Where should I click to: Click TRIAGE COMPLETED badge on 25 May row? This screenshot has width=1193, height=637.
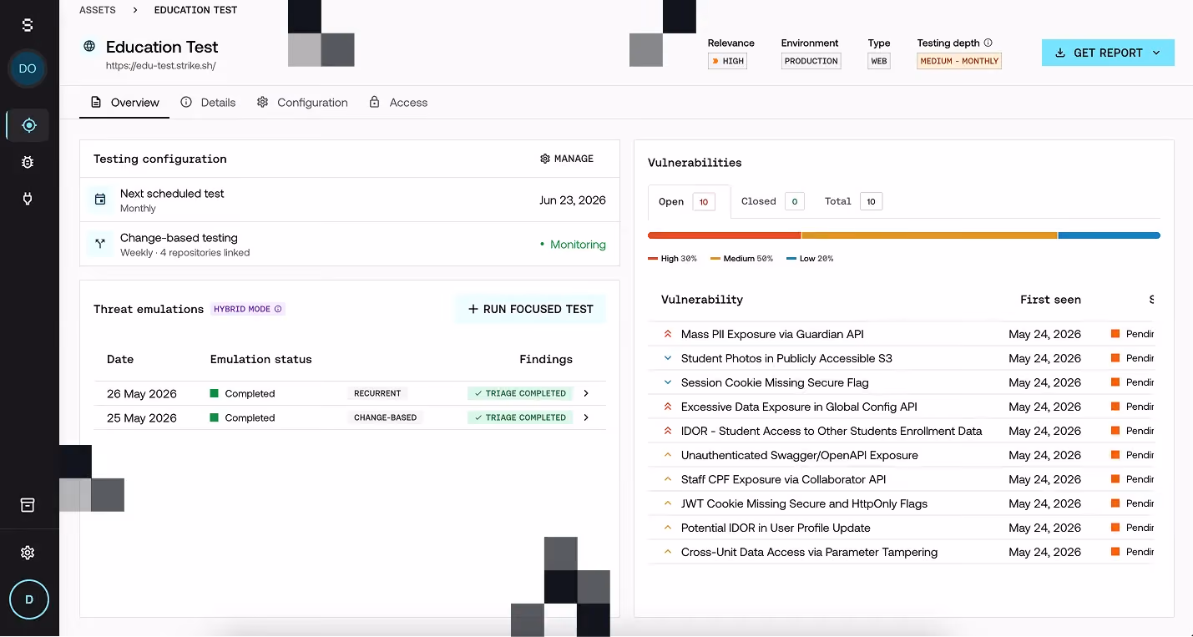tap(520, 417)
